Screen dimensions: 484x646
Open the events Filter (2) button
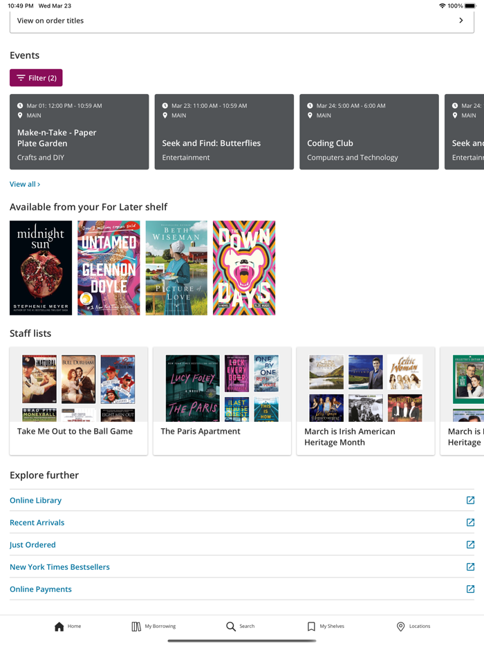click(36, 78)
